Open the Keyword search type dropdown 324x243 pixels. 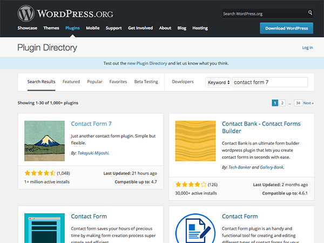click(x=218, y=83)
